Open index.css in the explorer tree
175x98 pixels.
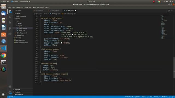coord(22,30)
